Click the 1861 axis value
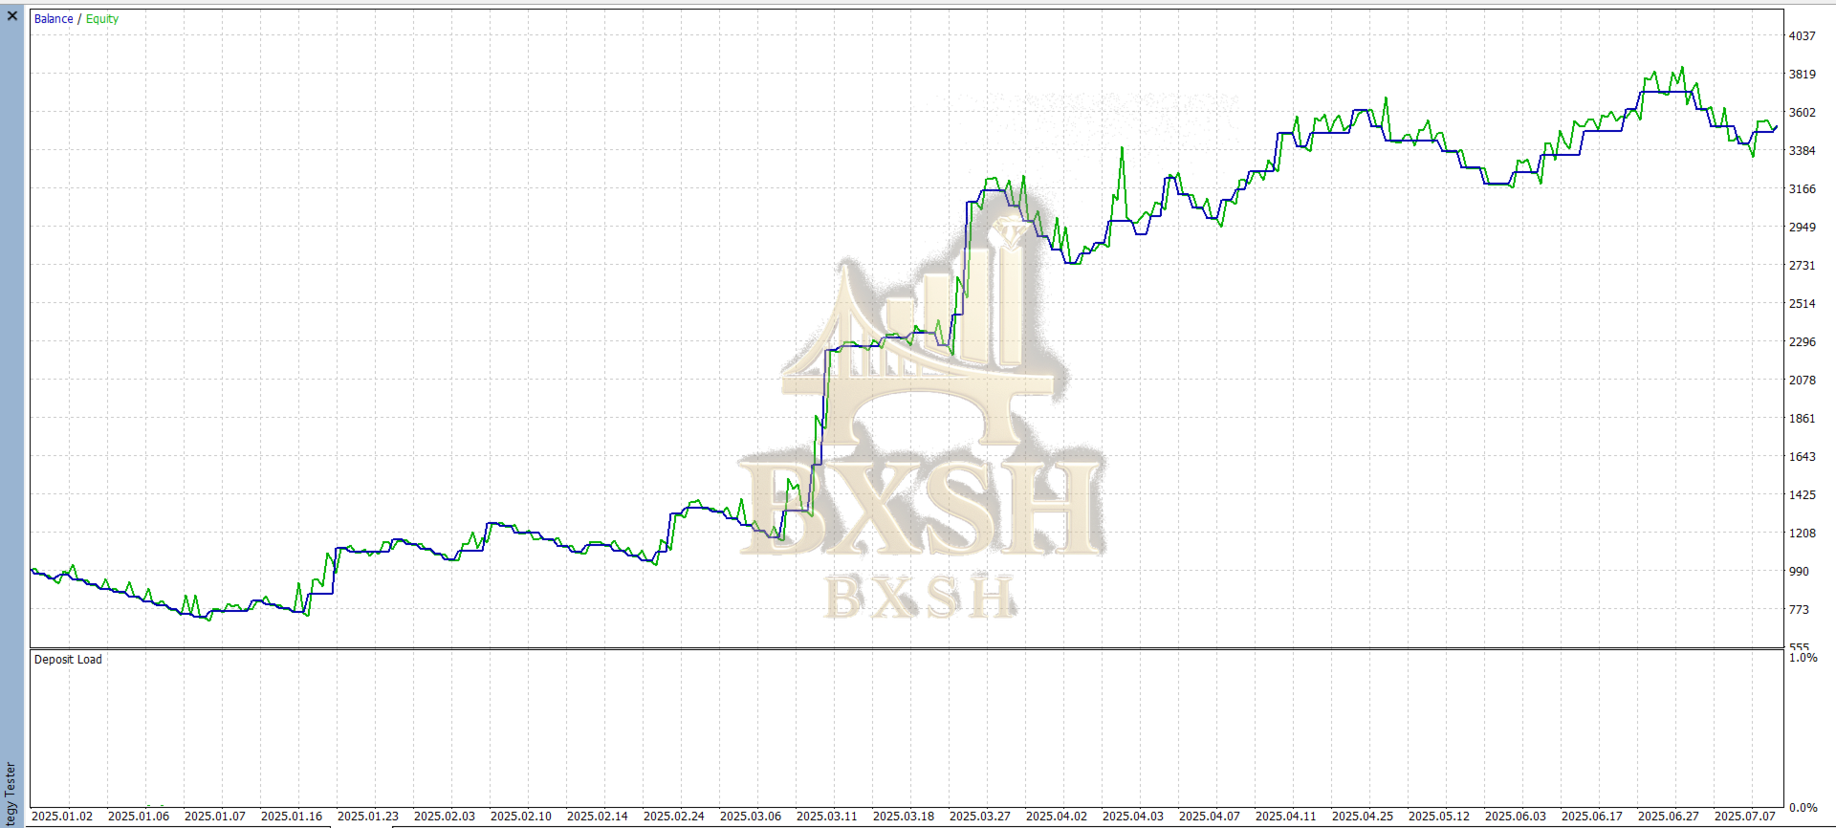The image size is (1836, 828). (x=1803, y=419)
